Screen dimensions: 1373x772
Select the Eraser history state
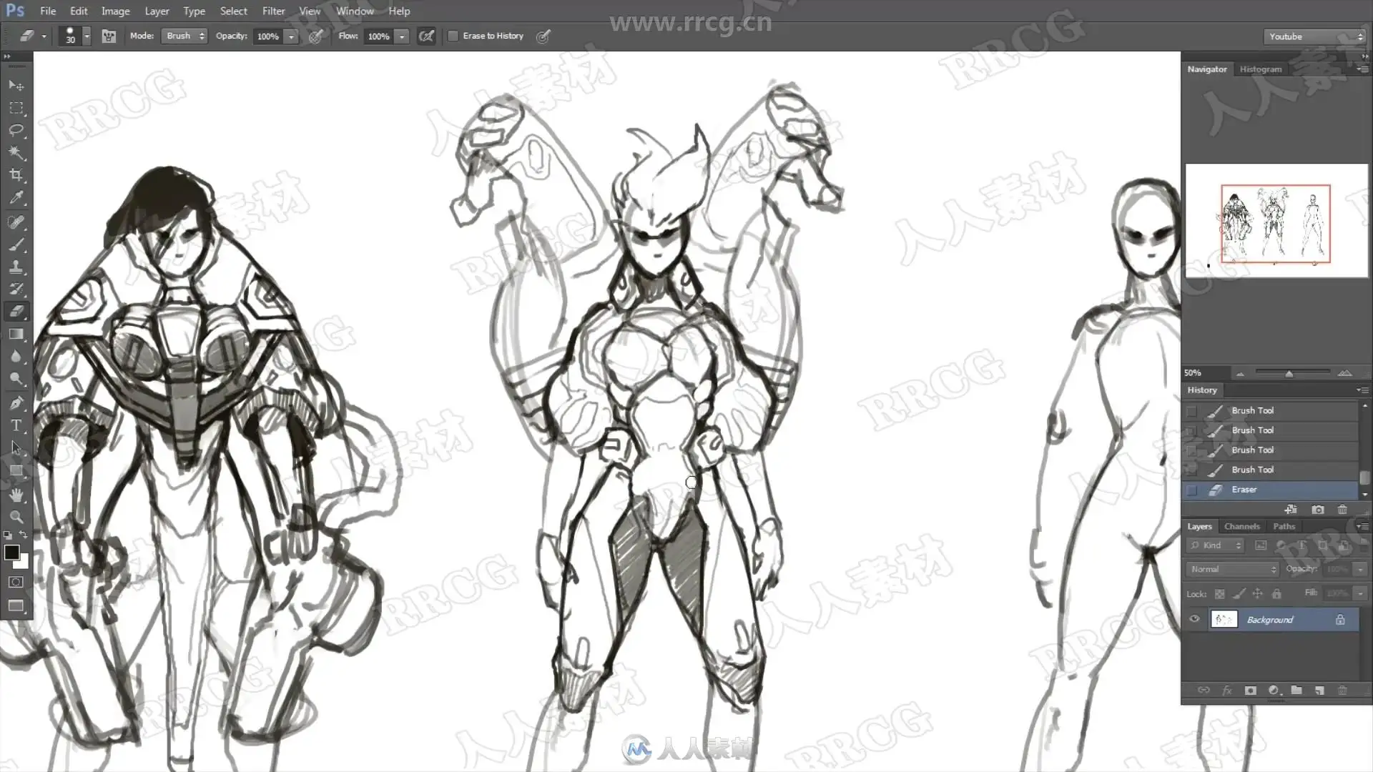[1244, 490]
